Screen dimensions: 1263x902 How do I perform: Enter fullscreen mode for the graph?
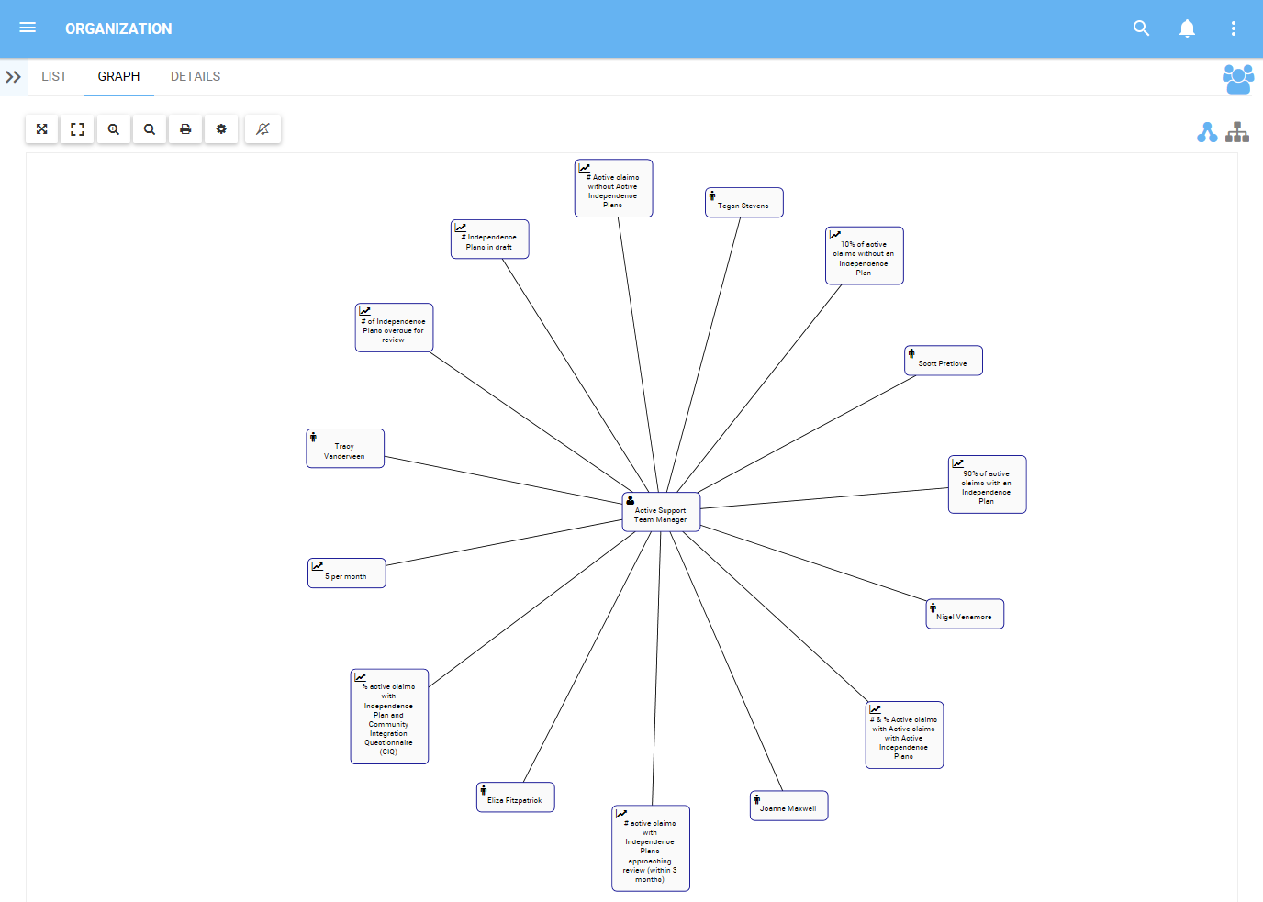(78, 129)
